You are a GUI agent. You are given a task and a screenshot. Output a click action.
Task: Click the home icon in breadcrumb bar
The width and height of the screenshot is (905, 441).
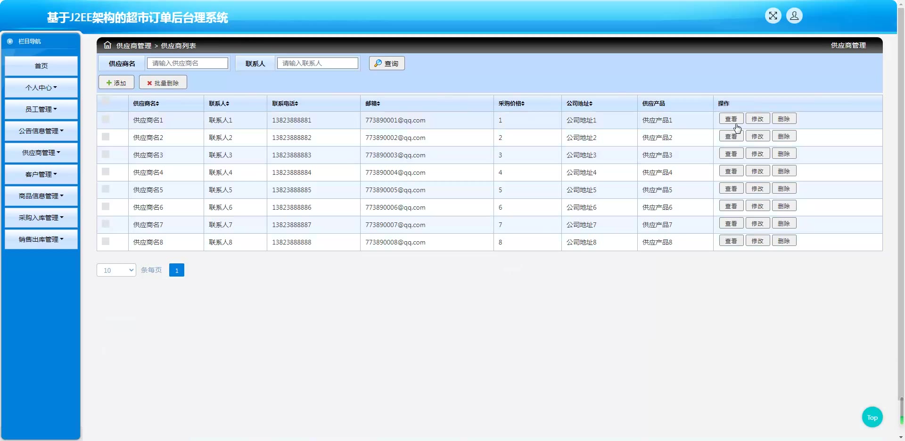click(107, 45)
